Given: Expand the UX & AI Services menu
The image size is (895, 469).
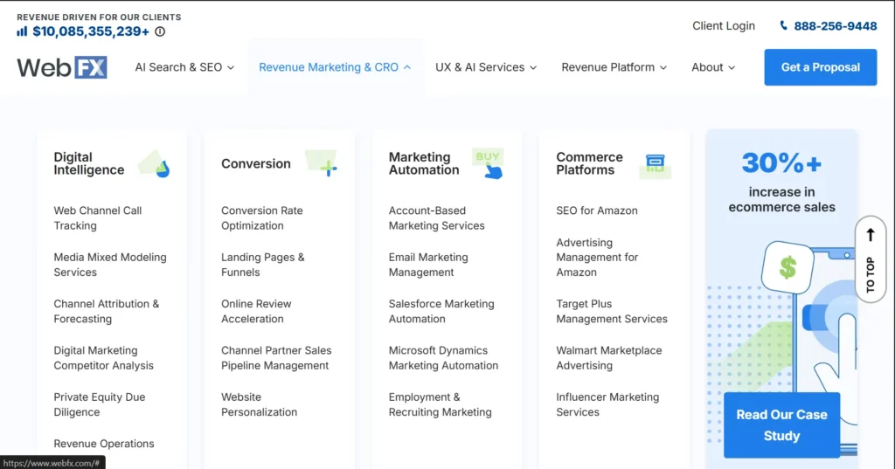Looking at the screenshot, I should click(x=486, y=67).
